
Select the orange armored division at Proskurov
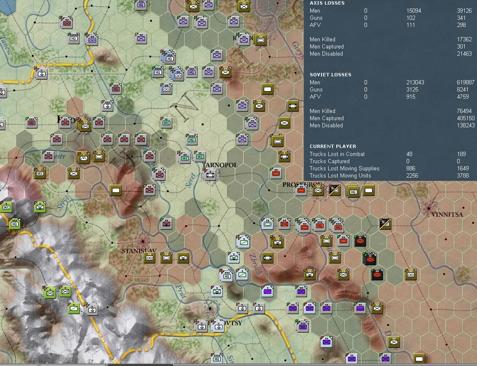(301, 190)
